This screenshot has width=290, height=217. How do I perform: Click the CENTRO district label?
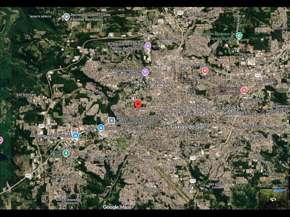199,106
